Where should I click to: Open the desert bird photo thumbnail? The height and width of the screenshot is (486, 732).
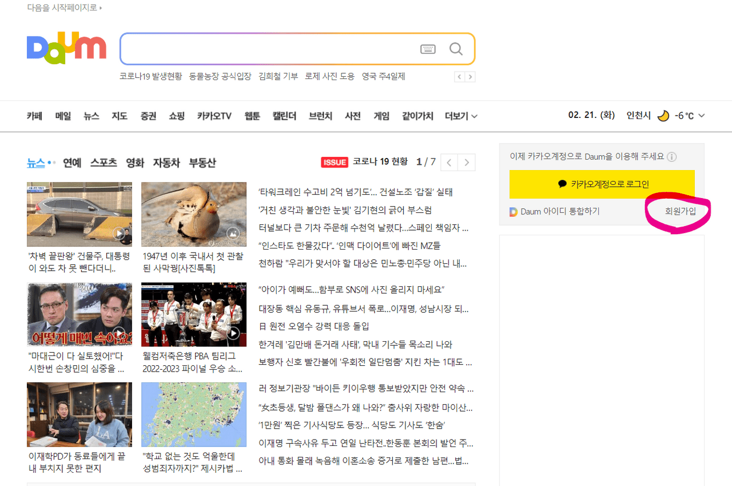tap(194, 214)
